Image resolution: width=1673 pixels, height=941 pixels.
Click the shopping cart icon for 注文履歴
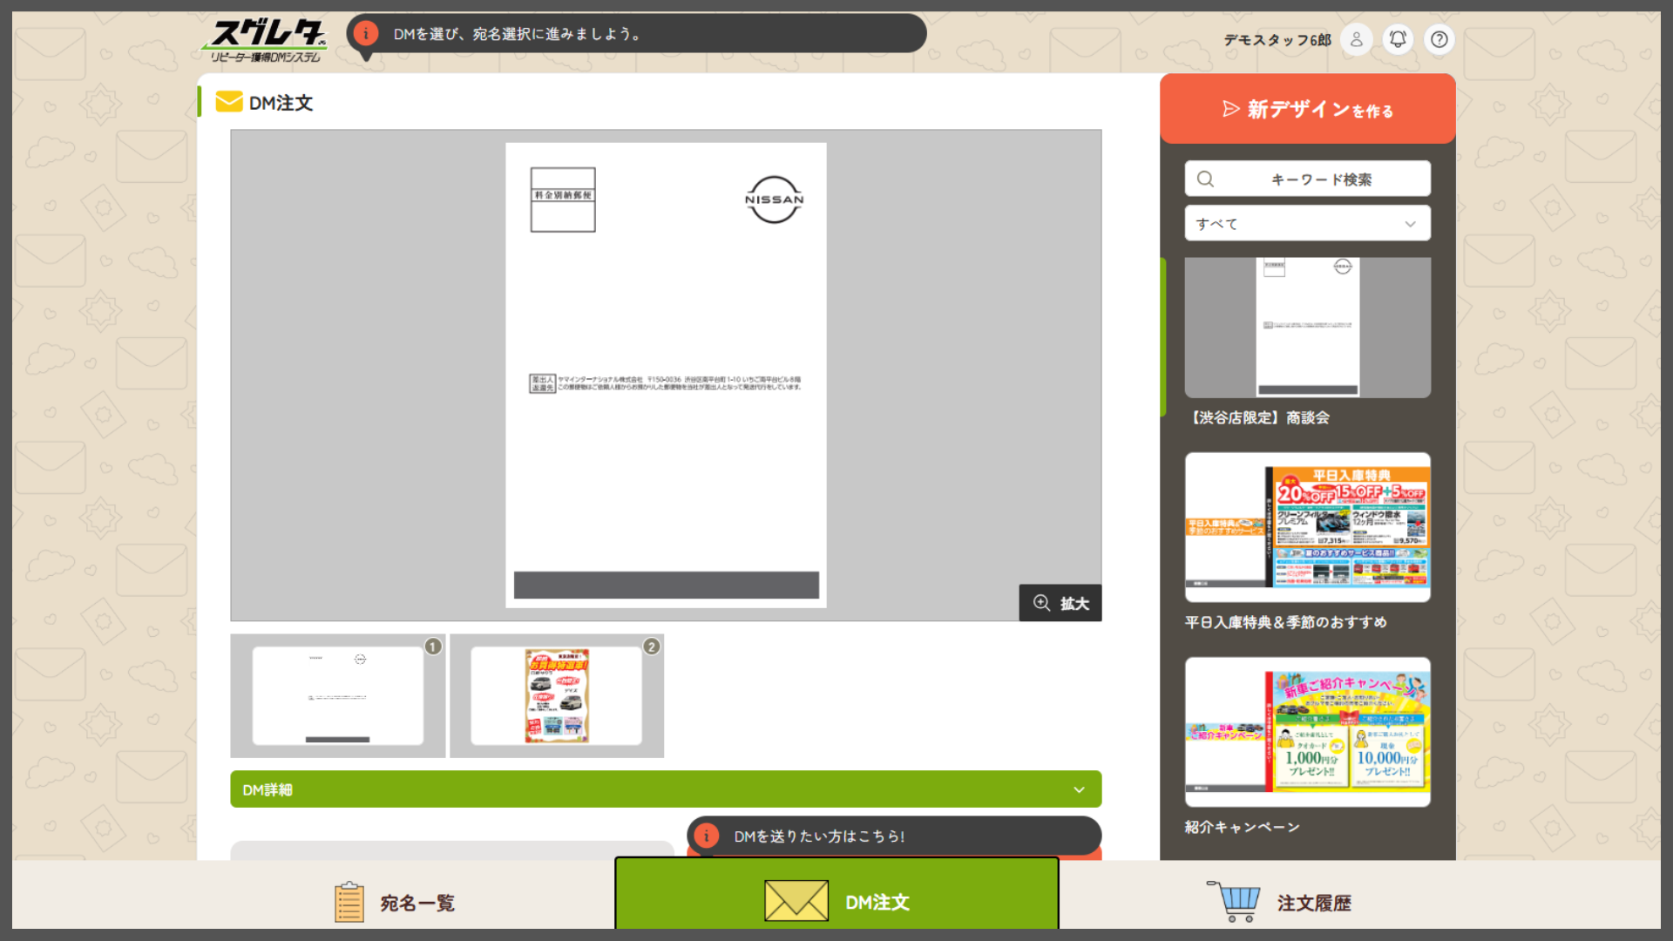pyautogui.click(x=1235, y=901)
